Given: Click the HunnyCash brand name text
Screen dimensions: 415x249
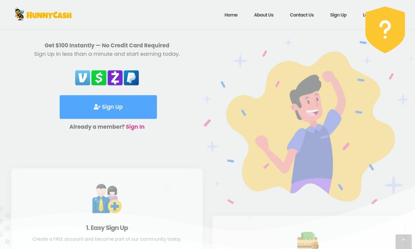Looking at the screenshot, I should (x=49, y=15).
